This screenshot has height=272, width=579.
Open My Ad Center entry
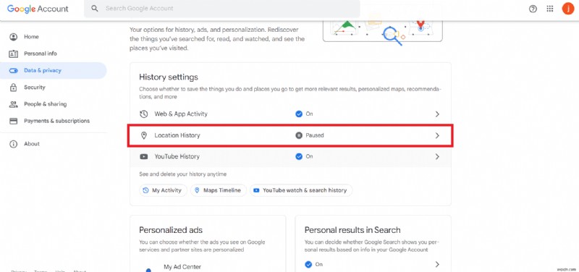click(182, 266)
